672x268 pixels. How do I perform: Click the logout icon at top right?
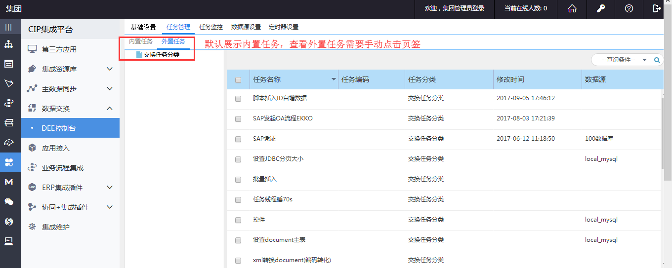[x=657, y=8]
